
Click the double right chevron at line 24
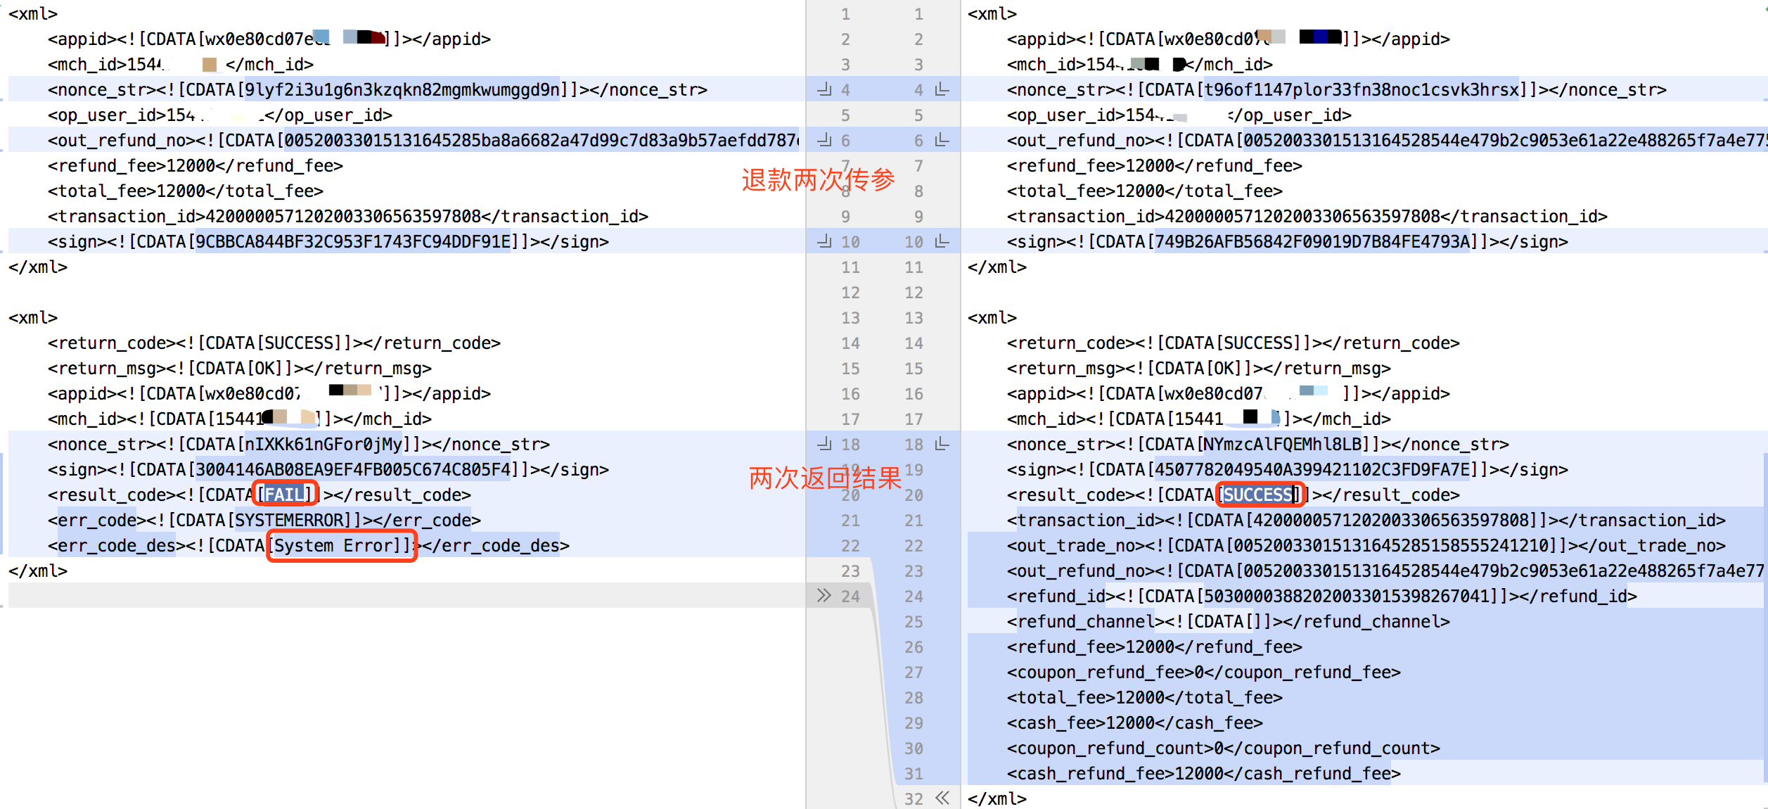point(824,596)
